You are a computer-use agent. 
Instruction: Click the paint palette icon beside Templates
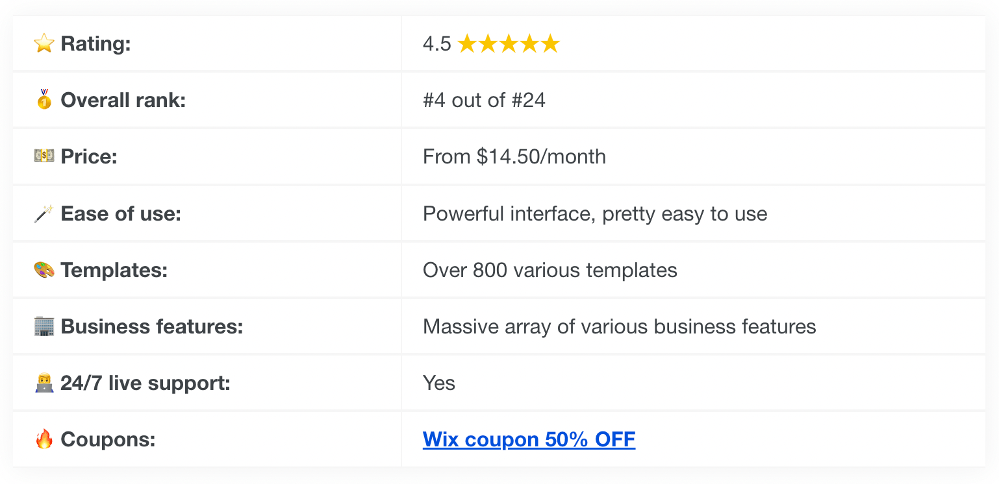[44, 270]
